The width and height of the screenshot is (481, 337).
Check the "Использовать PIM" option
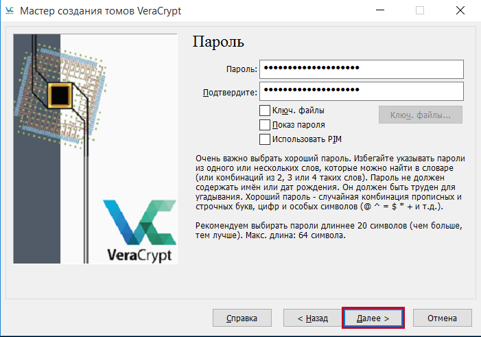265,139
